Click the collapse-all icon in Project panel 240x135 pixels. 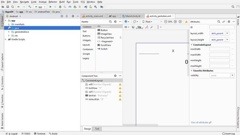[67, 16]
